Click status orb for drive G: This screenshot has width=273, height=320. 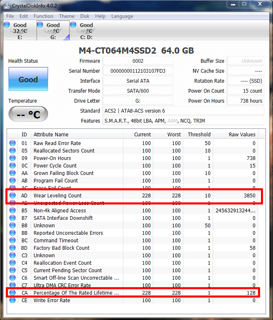pos(40,25)
